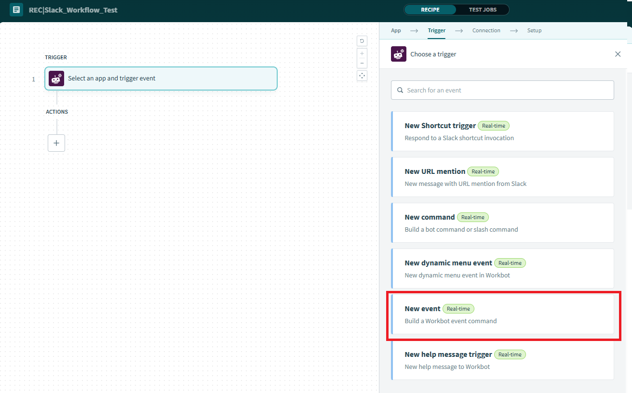
Task: Select the New Shortcut trigger option
Action: pyautogui.click(x=502, y=131)
